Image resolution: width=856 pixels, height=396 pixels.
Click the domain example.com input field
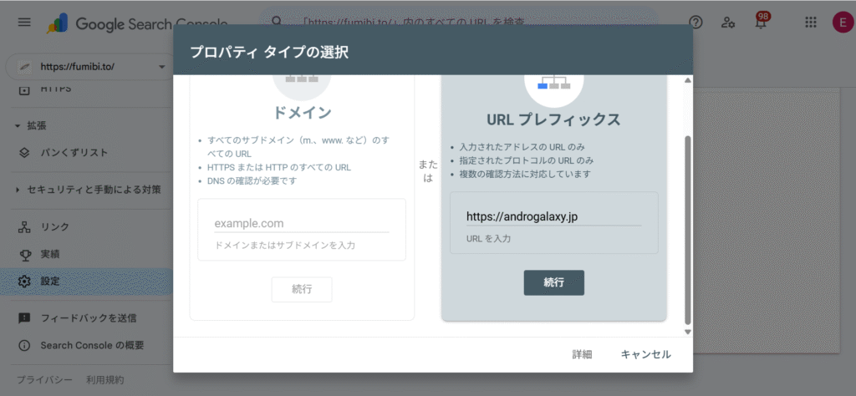click(301, 224)
